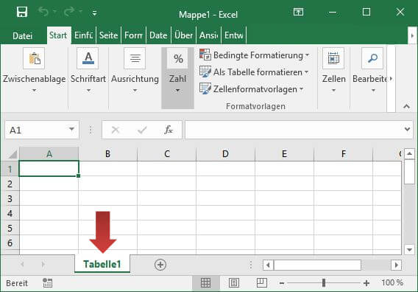Image resolution: width=418 pixels, height=292 pixels.
Task: Click the Zellen cells icon
Action: 333,58
